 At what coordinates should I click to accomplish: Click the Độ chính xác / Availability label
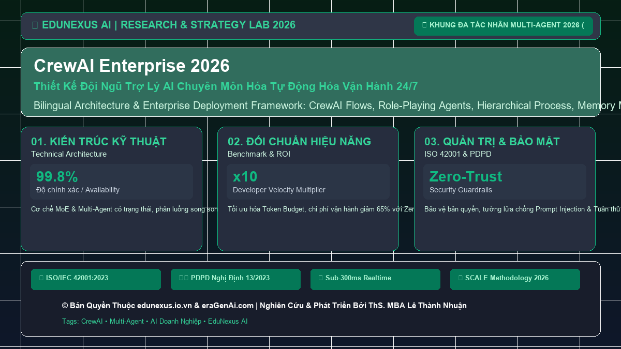[x=78, y=190]
